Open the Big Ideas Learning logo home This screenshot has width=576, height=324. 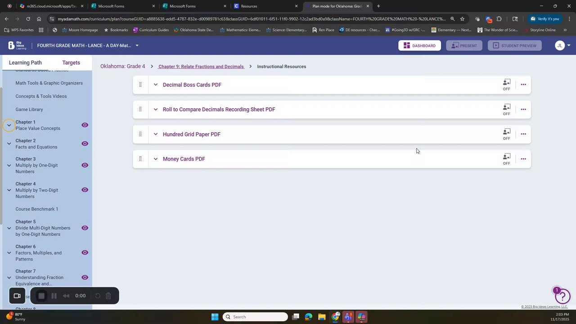pos(18,45)
